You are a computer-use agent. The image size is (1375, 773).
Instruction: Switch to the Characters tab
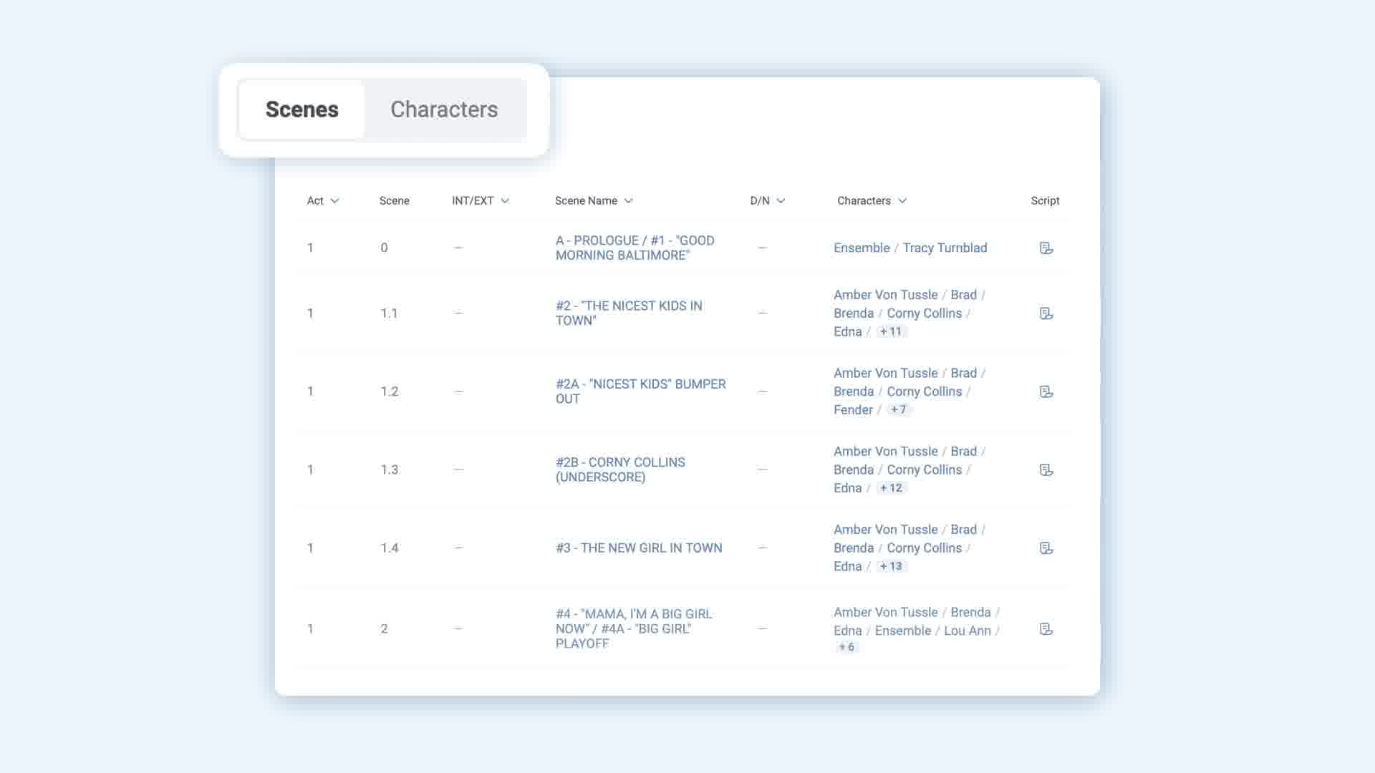[x=444, y=110]
